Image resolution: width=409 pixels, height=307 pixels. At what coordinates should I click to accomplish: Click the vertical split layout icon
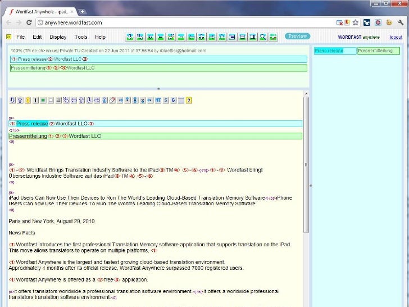click(252, 37)
